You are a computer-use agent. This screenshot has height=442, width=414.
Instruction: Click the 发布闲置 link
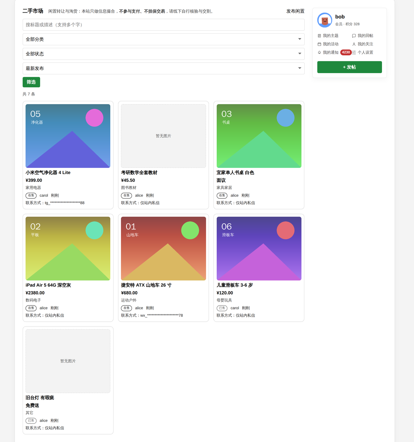(295, 11)
